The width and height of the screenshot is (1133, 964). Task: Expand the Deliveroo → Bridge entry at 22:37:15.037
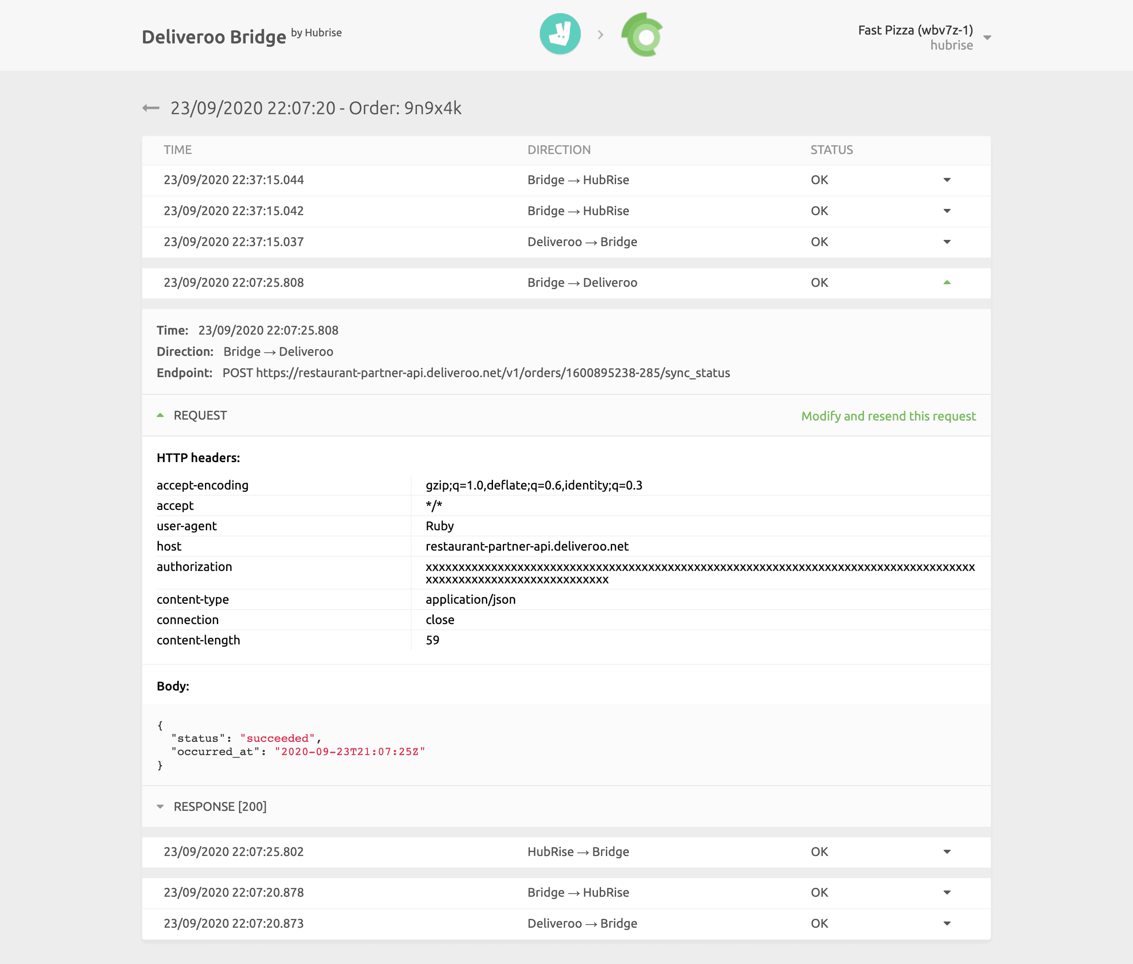click(947, 242)
